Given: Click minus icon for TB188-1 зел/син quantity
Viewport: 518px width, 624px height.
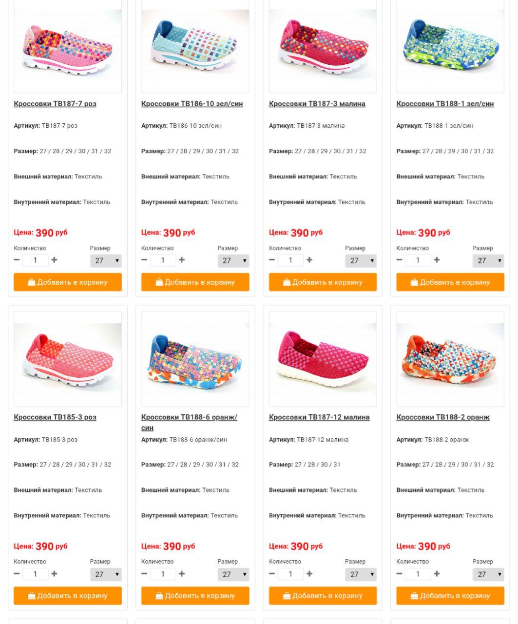Looking at the screenshot, I should [400, 260].
